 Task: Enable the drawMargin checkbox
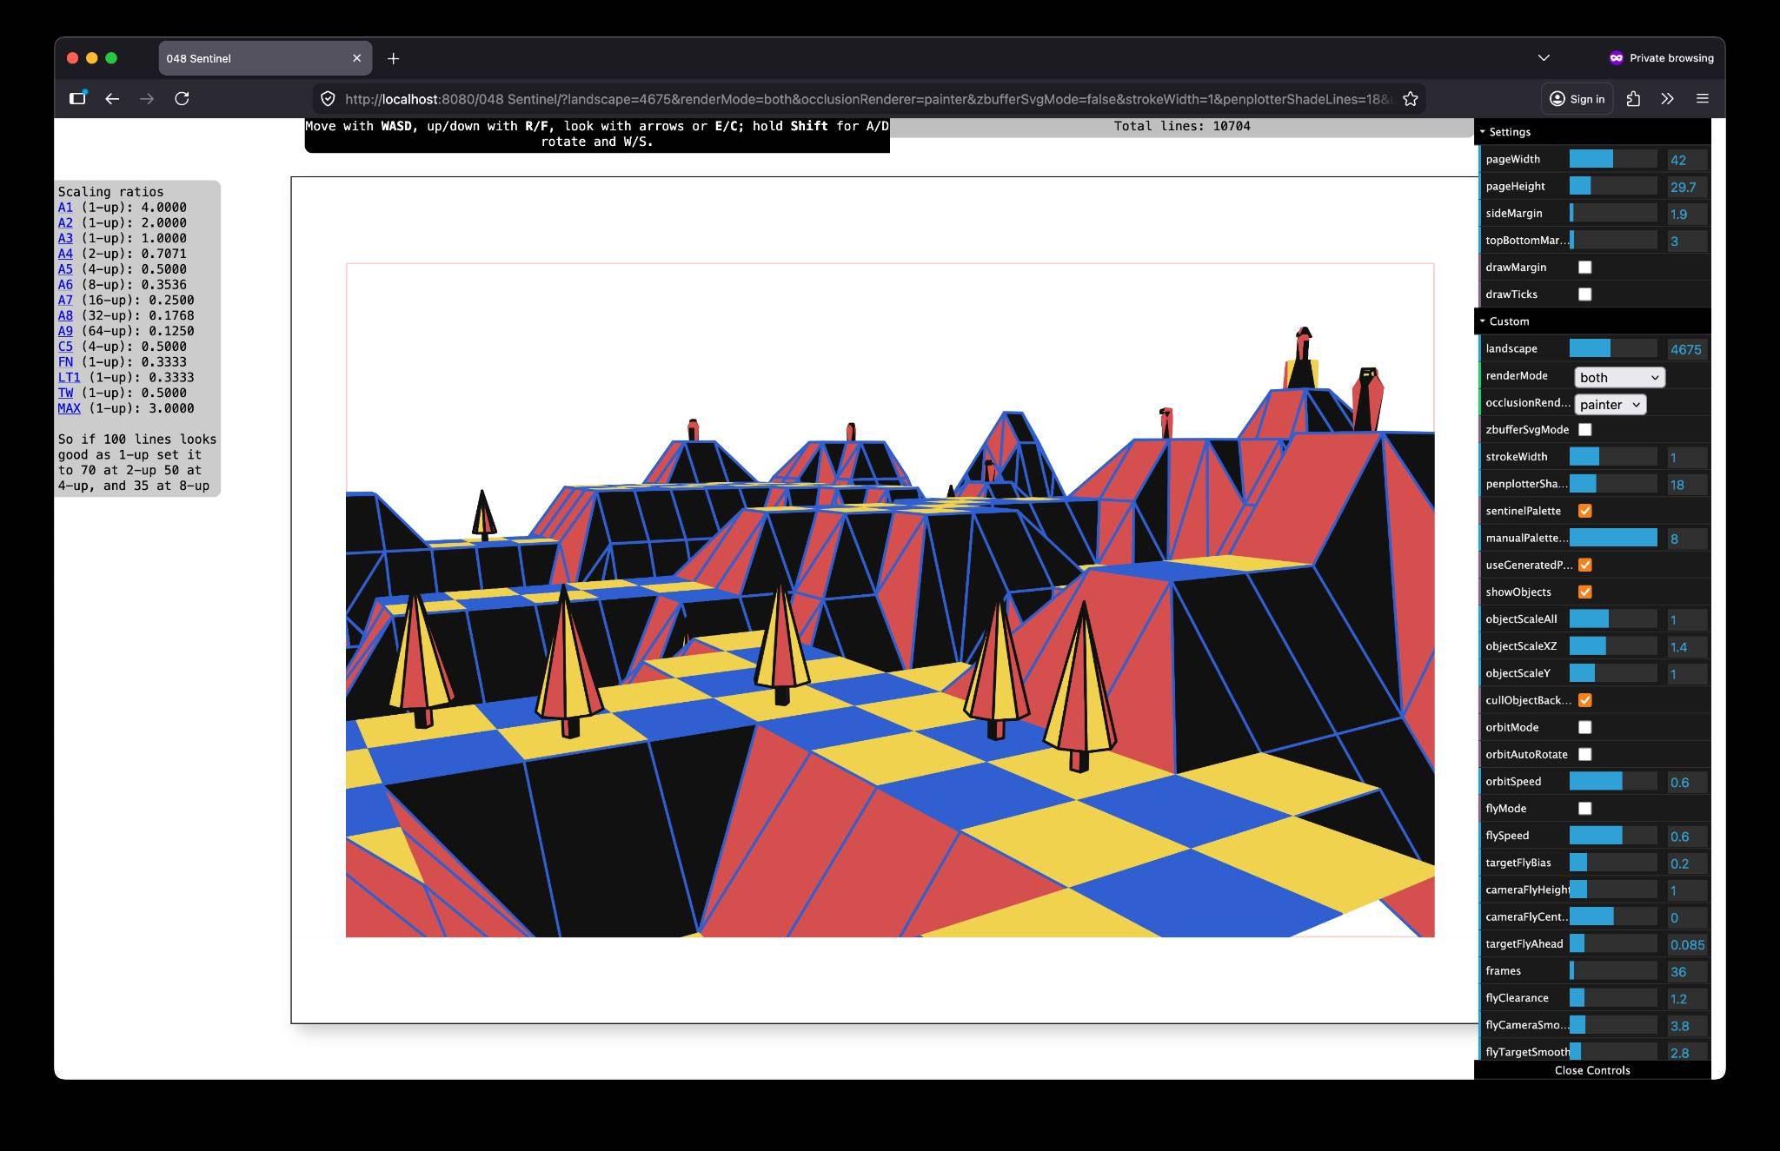coord(1584,268)
